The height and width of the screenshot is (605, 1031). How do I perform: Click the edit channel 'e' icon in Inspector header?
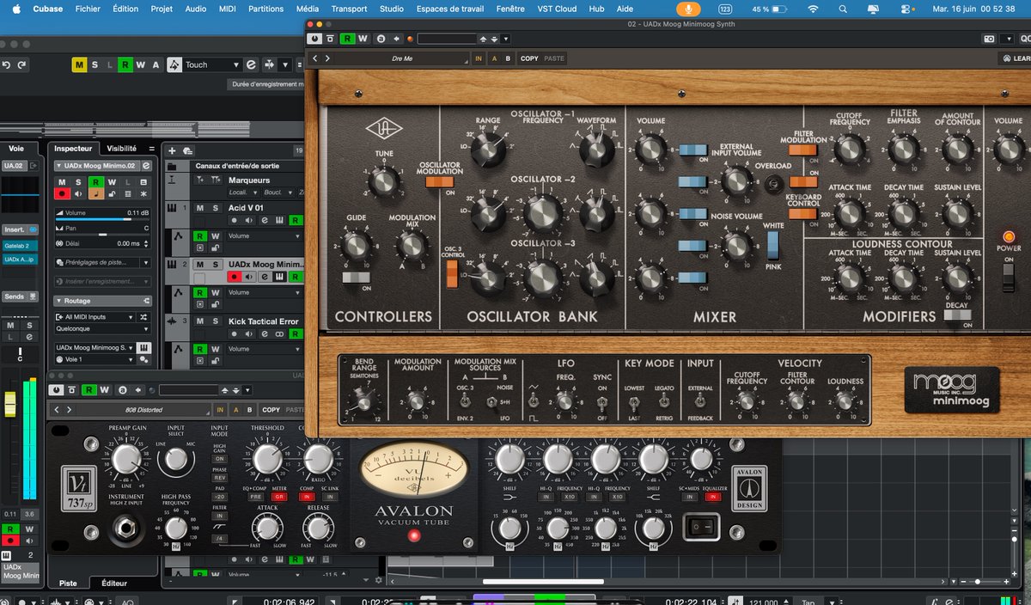[x=146, y=166]
